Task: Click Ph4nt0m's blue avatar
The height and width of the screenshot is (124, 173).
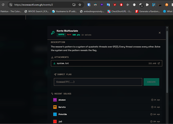Action: (55, 114)
